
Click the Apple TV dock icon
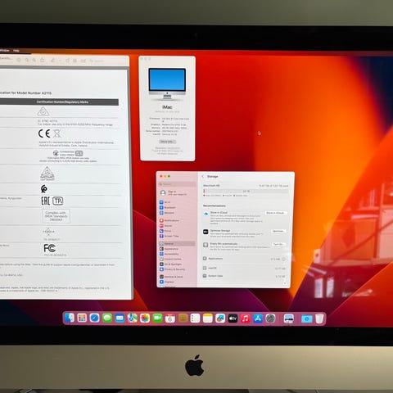pos(233,318)
